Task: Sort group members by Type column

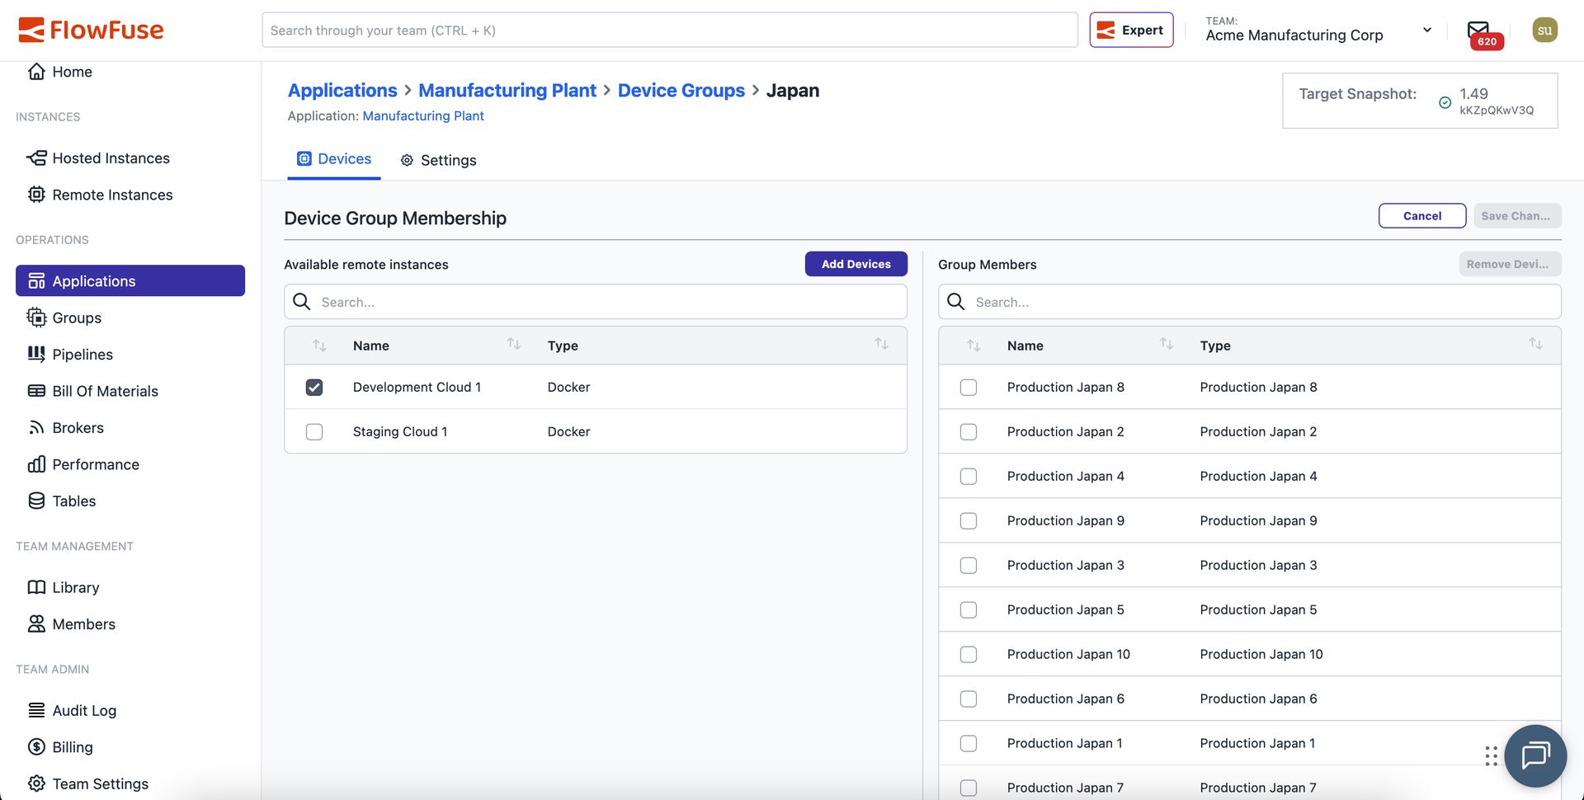Action: (x=1534, y=344)
